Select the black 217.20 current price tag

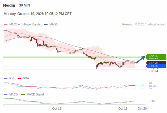click(156, 63)
